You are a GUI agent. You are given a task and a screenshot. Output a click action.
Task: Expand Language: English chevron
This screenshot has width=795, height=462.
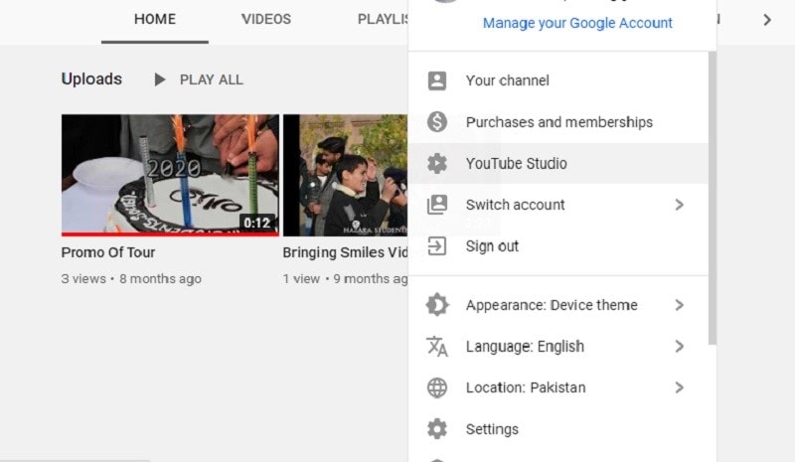click(x=680, y=347)
